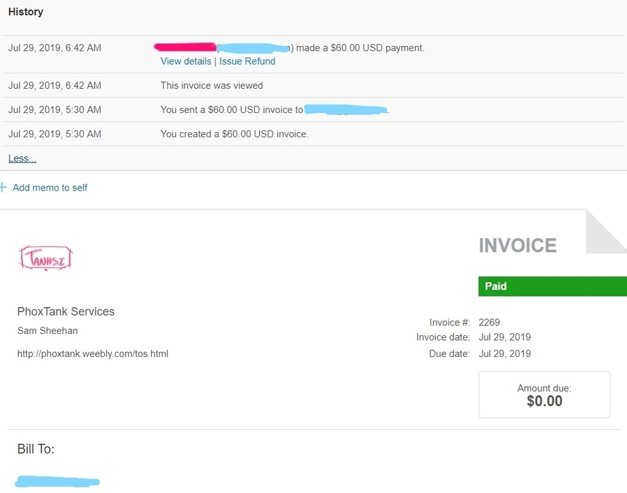
Task: Click the Sam Sheehan name
Action: pos(47,331)
